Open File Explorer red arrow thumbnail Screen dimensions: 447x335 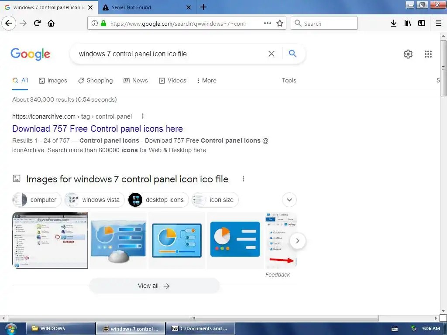point(281,240)
